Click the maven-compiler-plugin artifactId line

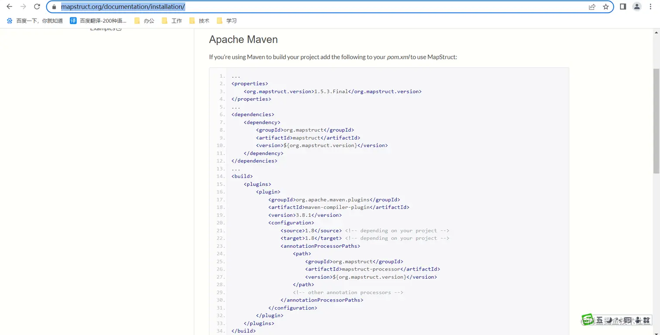click(339, 207)
